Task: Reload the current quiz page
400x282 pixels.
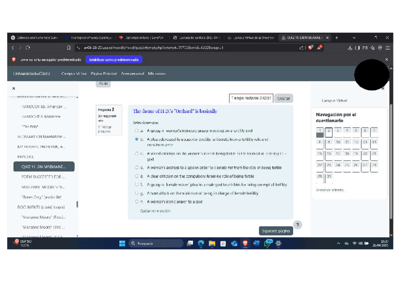Action: (x=28, y=48)
